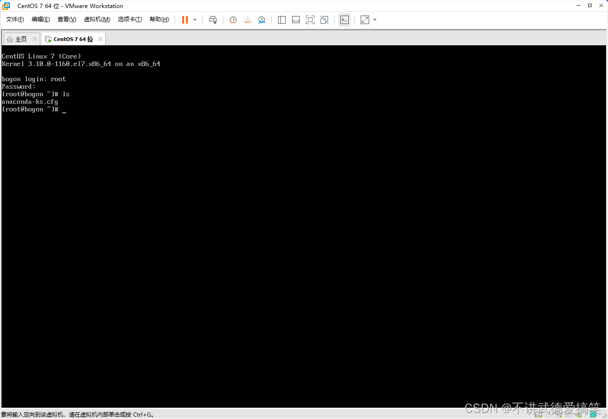Take a snapshot of this virtual machine
This screenshot has width=608, height=419.
coord(233,20)
